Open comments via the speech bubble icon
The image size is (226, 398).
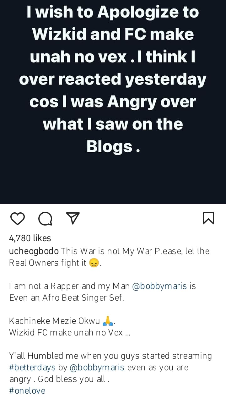point(45,218)
